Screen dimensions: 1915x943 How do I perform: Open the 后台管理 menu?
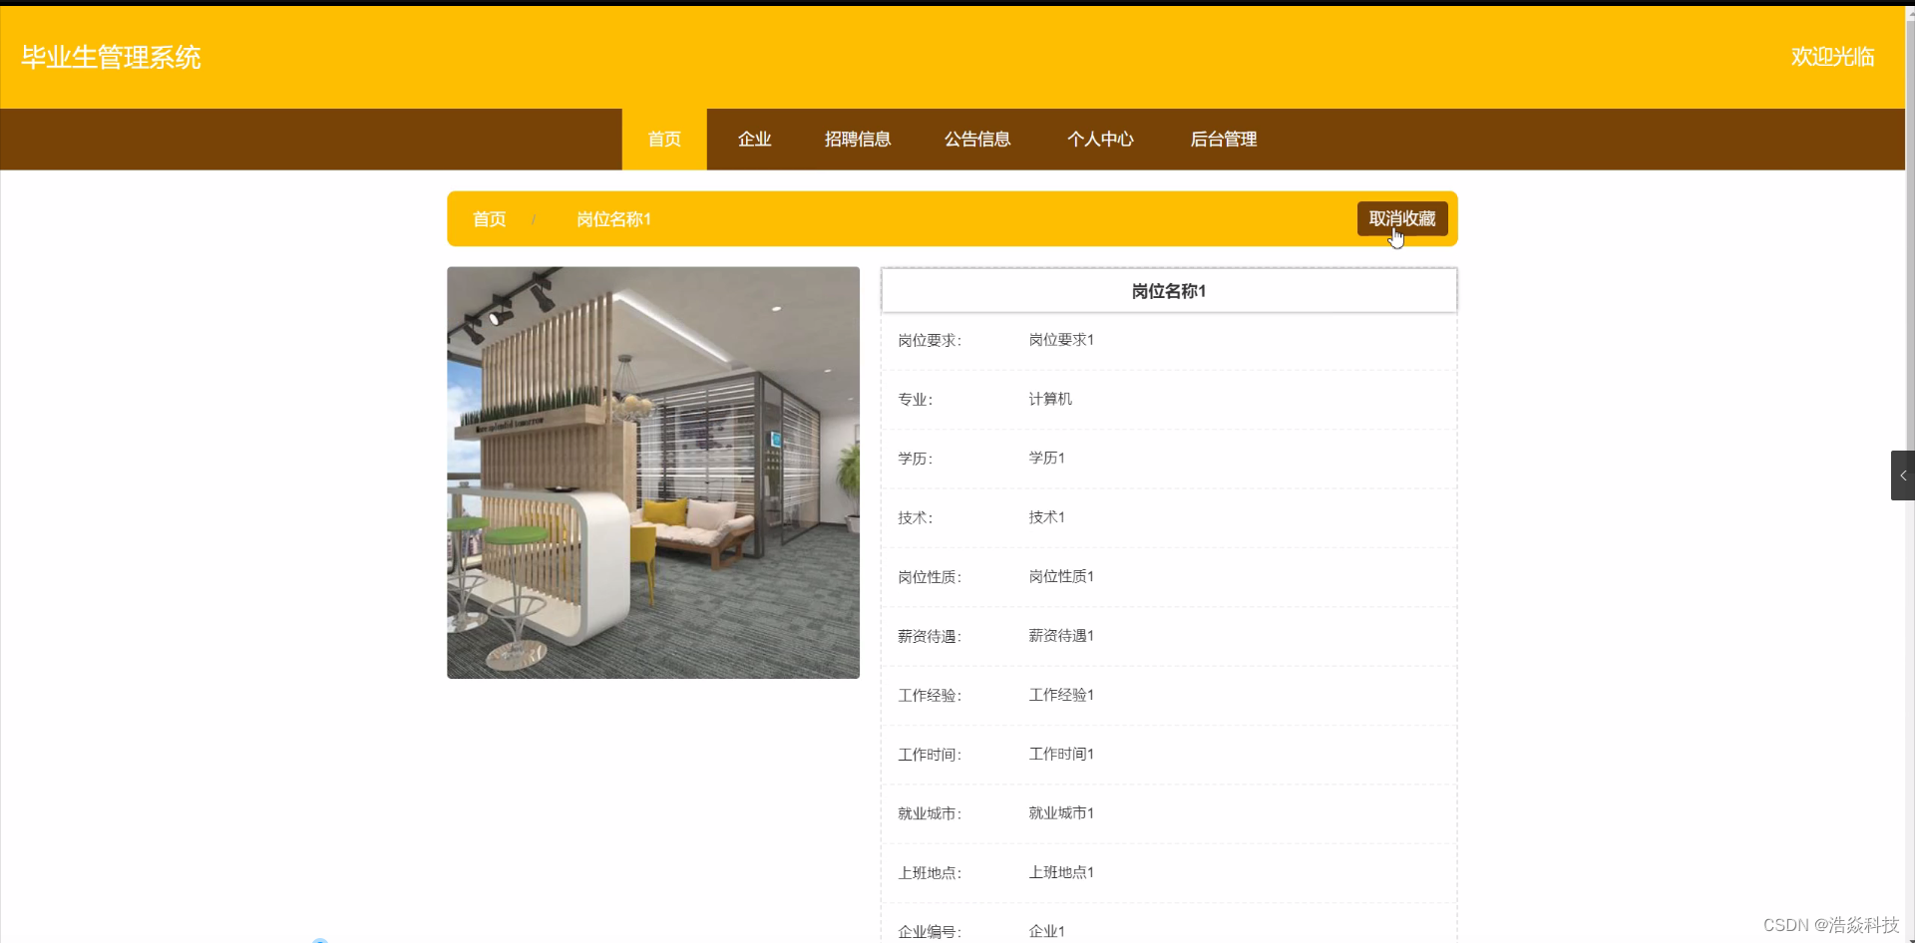click(1224, 139)
